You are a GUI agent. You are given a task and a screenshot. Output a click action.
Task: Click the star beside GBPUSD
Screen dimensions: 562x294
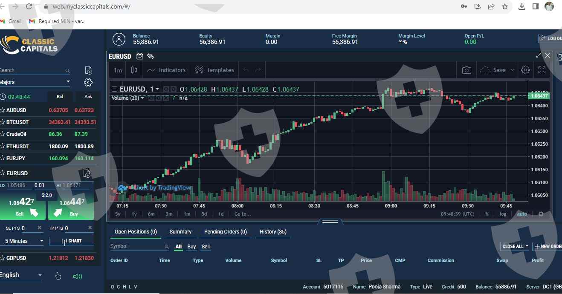3,258
